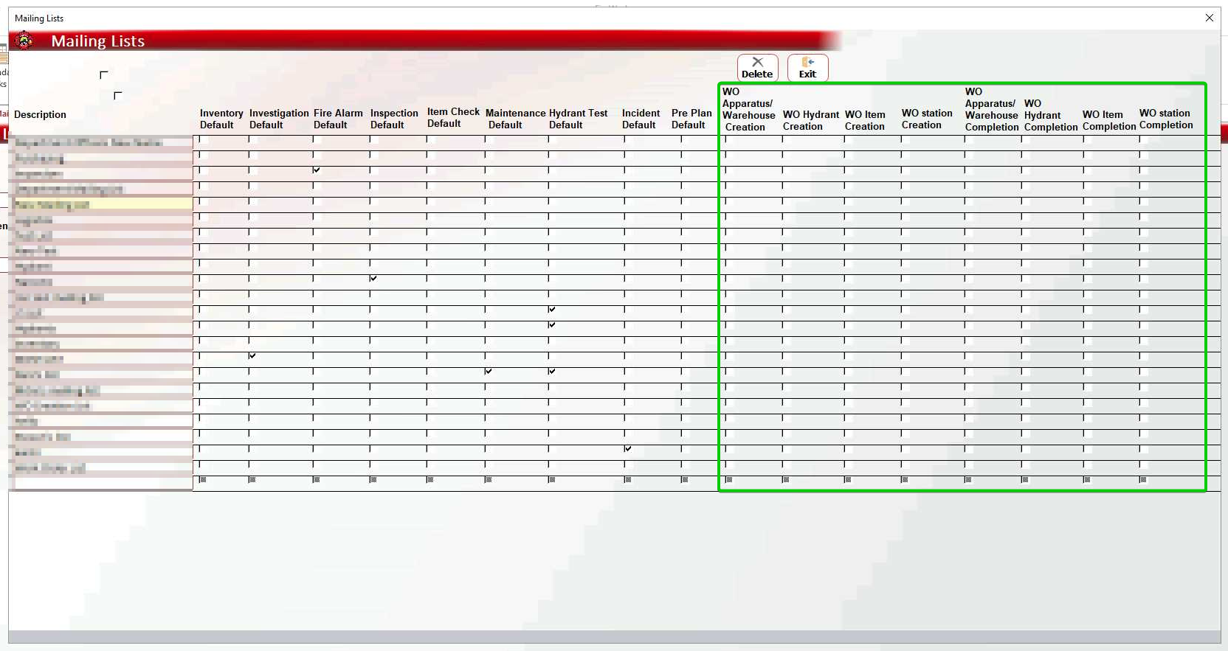Close the Mailing Lists window

coord(1209,18)
